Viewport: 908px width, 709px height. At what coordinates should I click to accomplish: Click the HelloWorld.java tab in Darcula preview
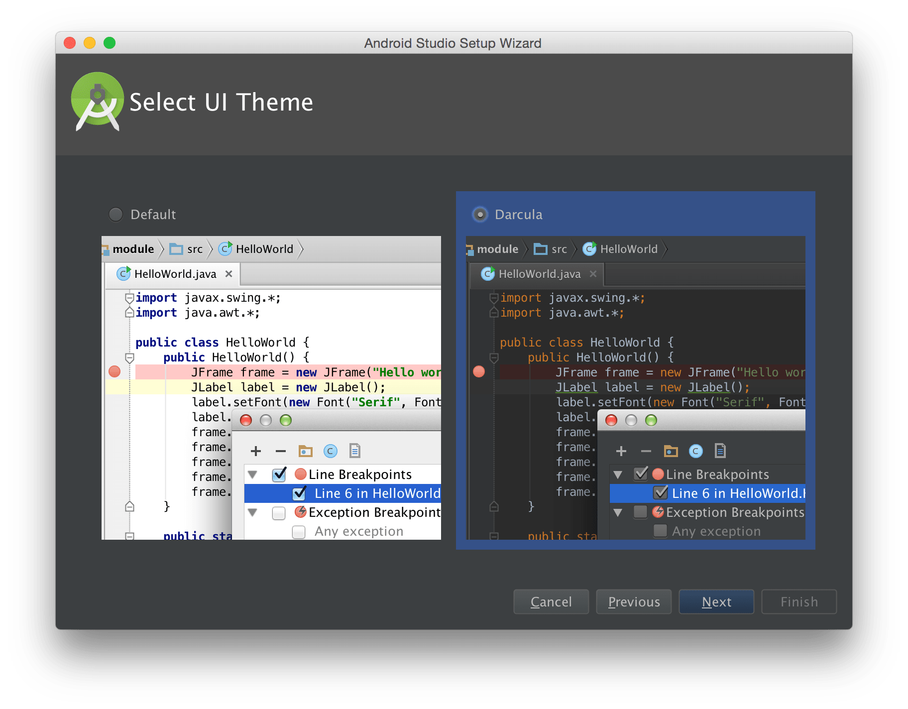point(537,274)
